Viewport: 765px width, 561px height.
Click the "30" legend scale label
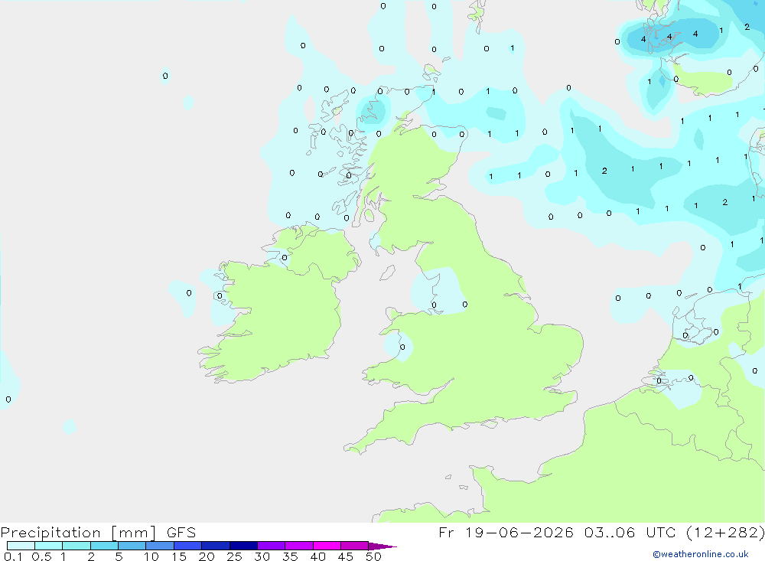coord(262,556)
